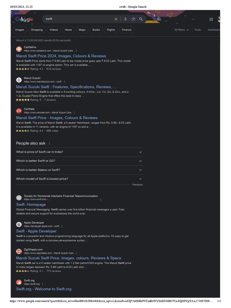The image size is (231, 308).
Task: Expand 'What is price of Swift car in India?'
Action: click(x=79, y=152)
